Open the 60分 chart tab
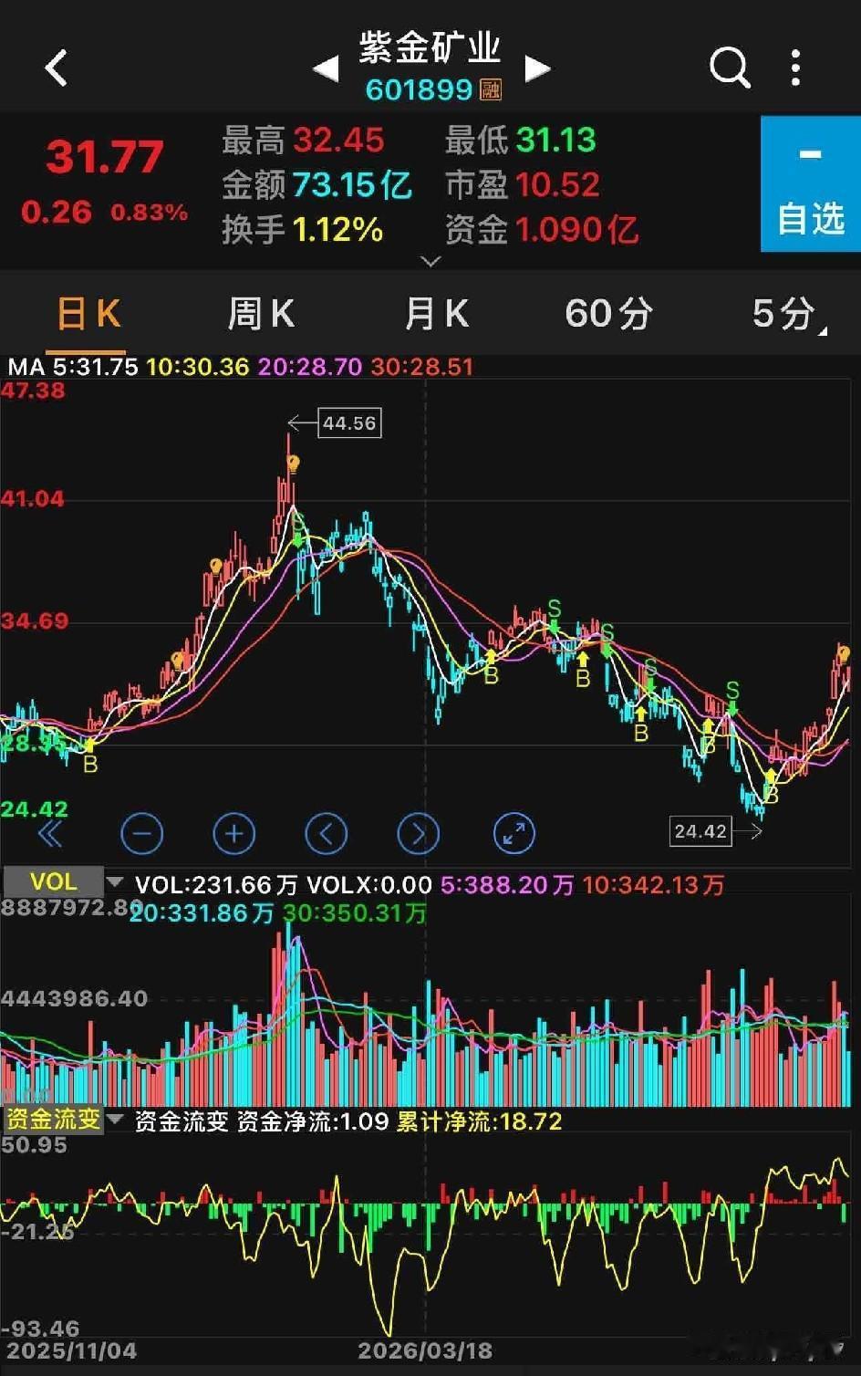This screenshot has width=861, height=1376. (609, 314)
